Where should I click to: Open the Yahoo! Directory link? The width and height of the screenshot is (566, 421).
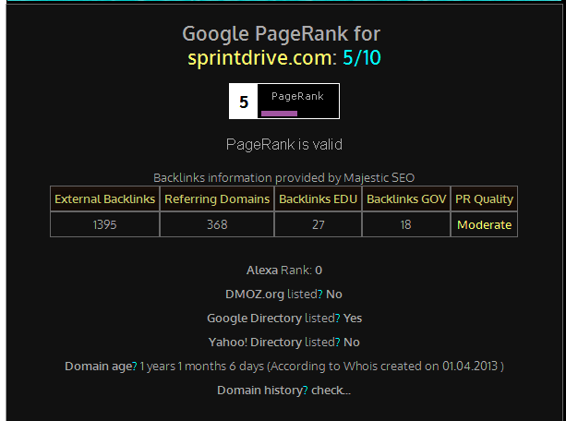(x=255, y=343)
